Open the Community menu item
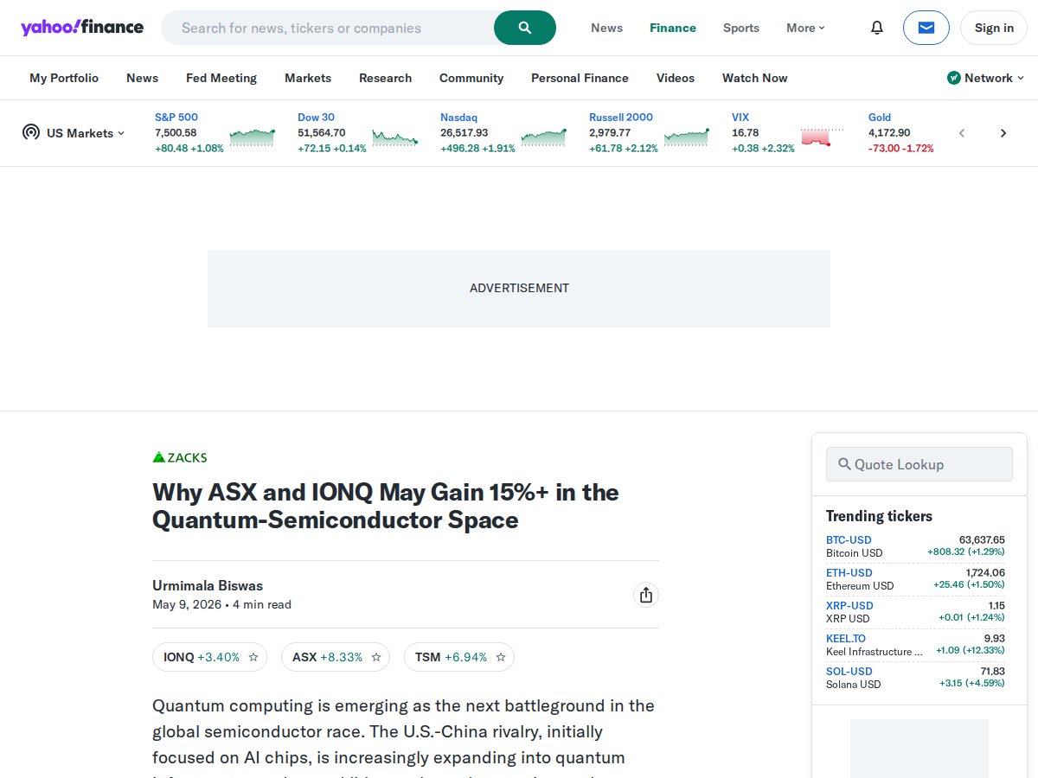Screen dimensions: 1038x778 [x=471, y=78]
